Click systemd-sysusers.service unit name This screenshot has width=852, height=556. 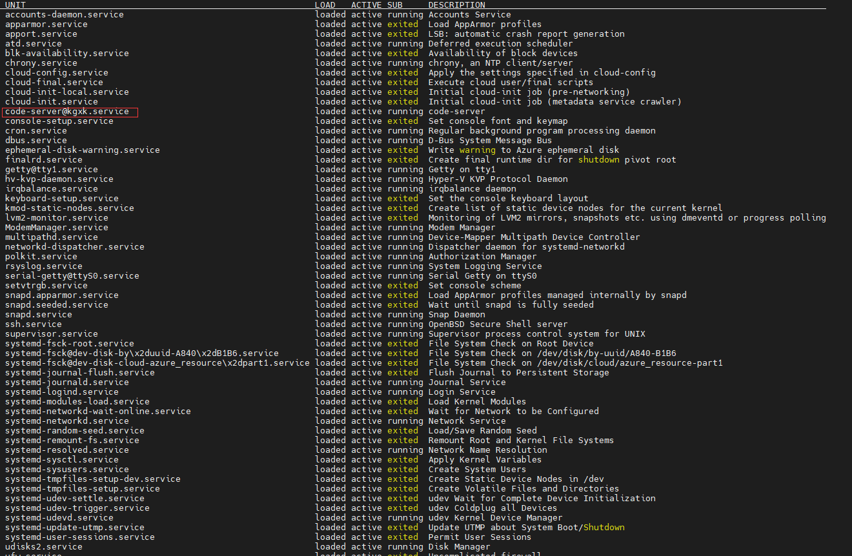(x=67, y=470)
